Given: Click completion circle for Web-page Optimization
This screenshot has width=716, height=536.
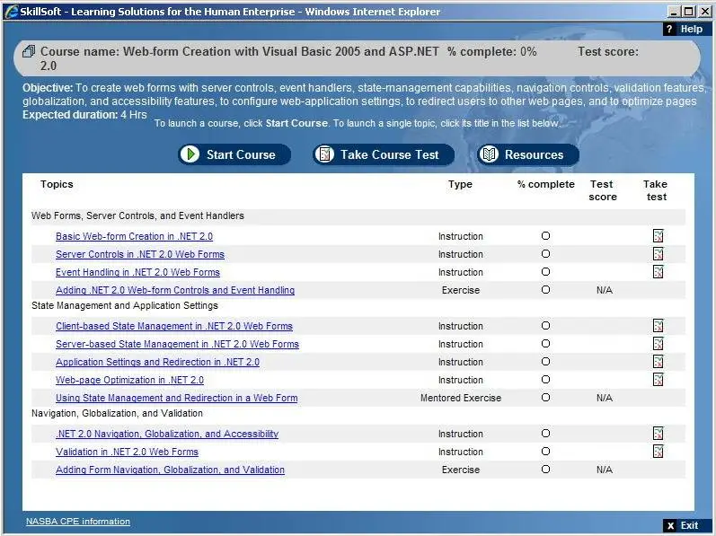Looking at the screenshot, I should click(545, 380).
